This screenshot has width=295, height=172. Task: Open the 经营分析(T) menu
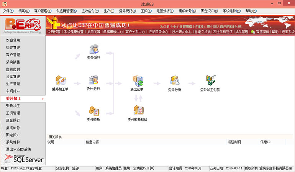click(x=165, y=11)
